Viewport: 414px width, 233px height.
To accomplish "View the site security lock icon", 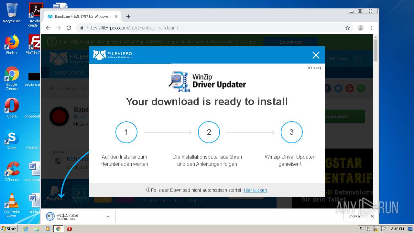I will click(81, 28).
